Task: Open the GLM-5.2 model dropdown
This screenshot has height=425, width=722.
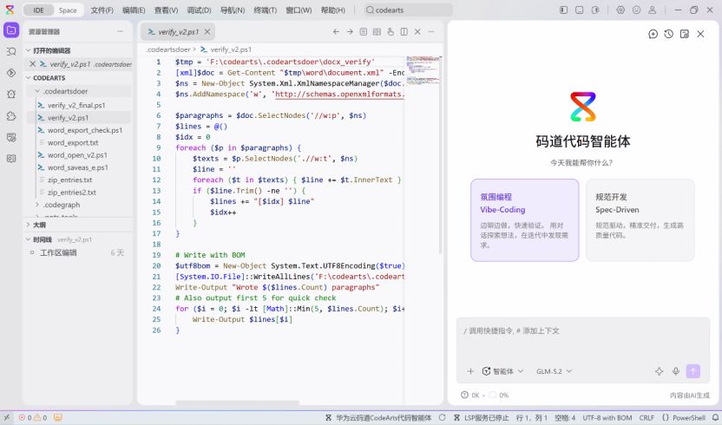Action: tap(554, 371)
